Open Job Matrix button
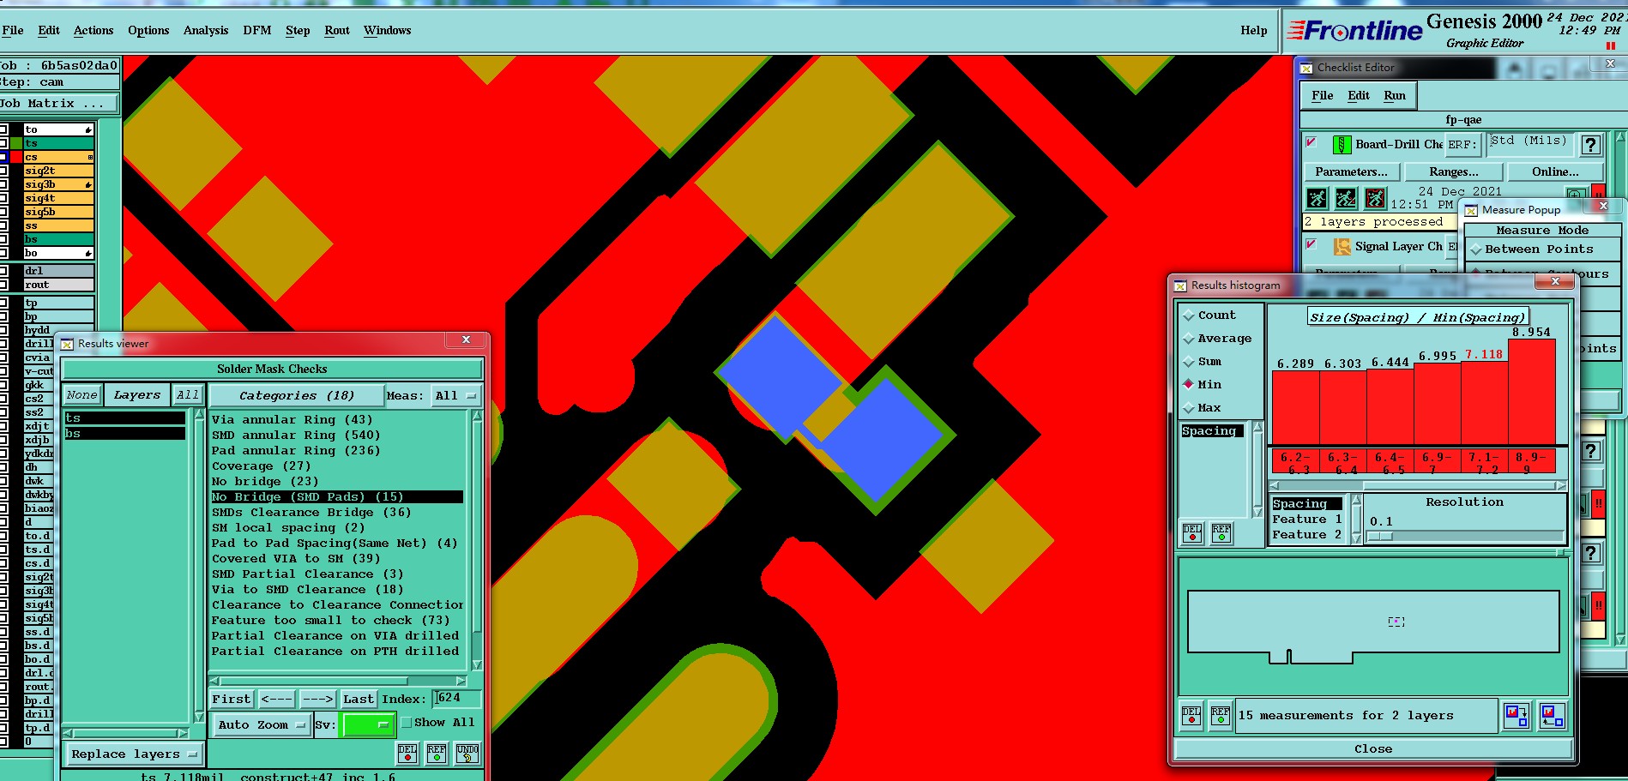The height and width of the screenshot is (781, 1628). [58, 104]
